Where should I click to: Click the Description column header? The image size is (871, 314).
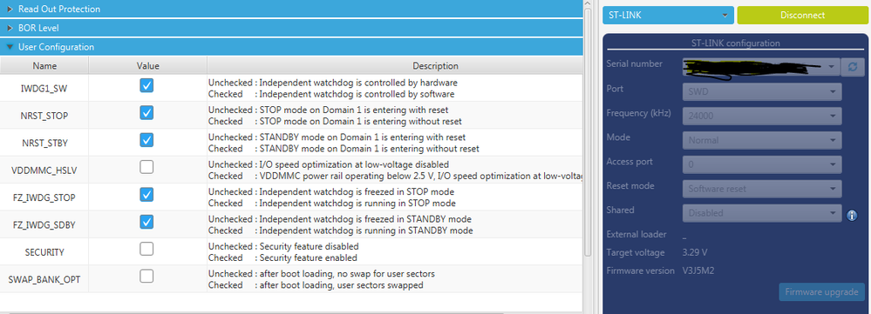tap(395, 66)
